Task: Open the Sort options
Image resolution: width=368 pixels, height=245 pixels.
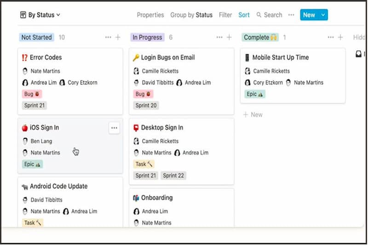Action: 244,15
